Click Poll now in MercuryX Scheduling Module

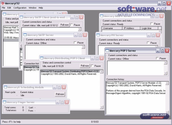(60, 94)
